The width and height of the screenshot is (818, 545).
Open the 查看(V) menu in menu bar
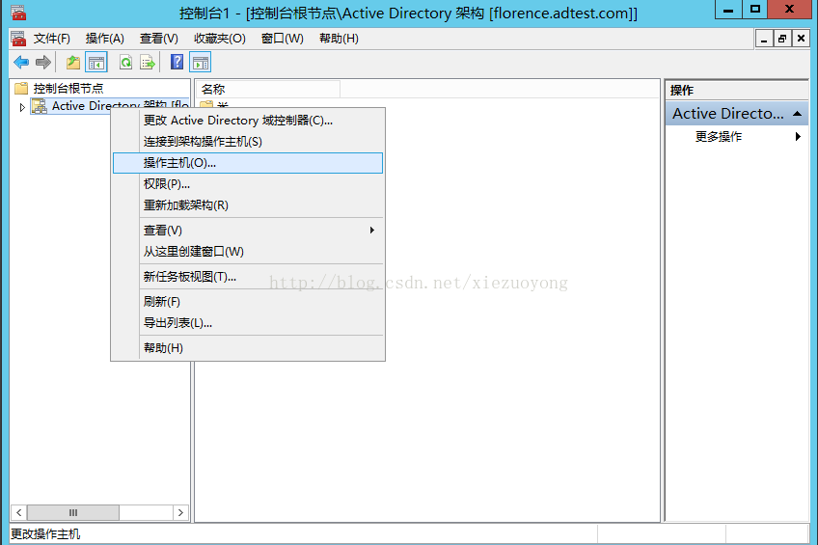(x=158, y=39)
